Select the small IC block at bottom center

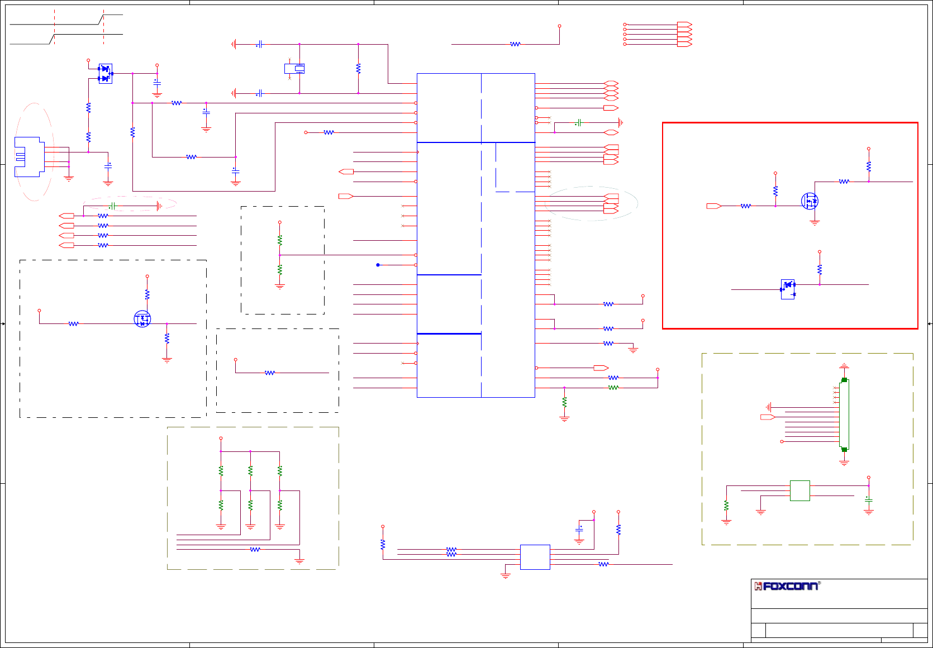pos(535,557)
